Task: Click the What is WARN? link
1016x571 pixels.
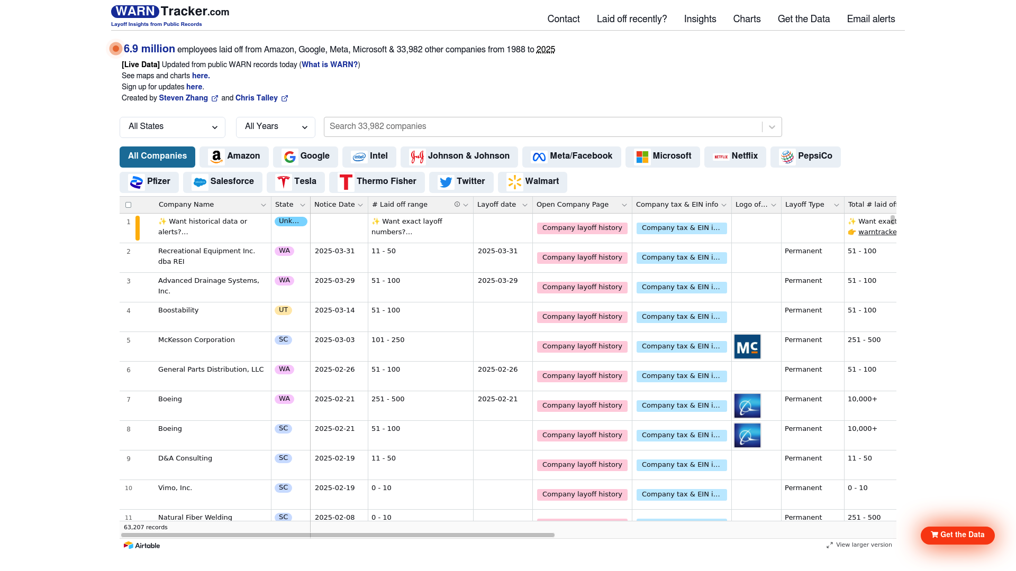Action: coord(330,65)
